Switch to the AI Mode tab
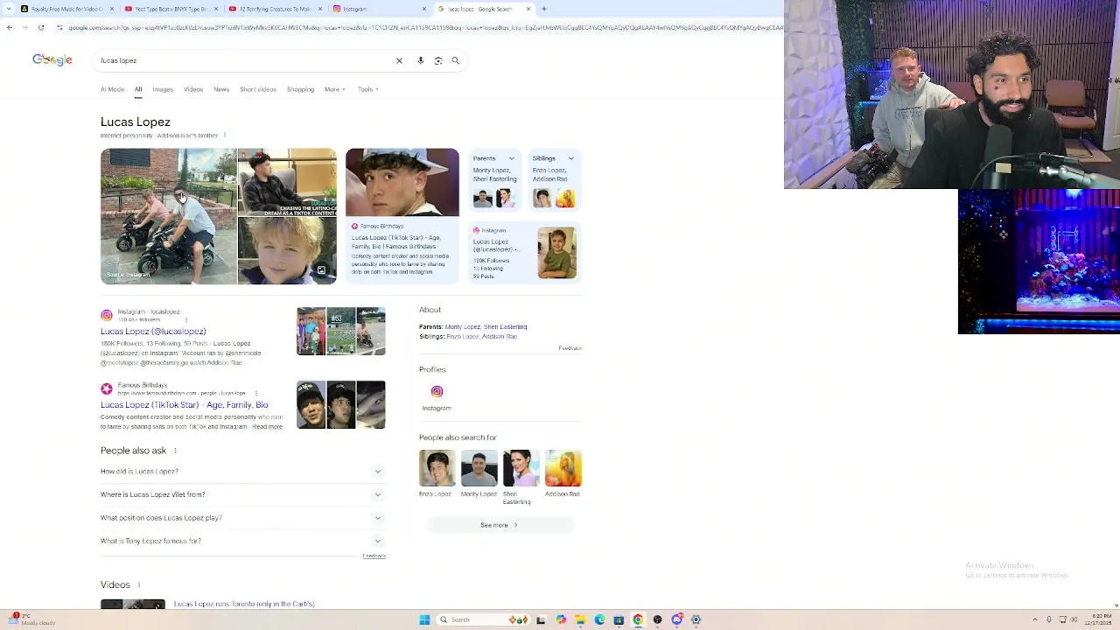1120x630 pixels. tap(112, 89)
